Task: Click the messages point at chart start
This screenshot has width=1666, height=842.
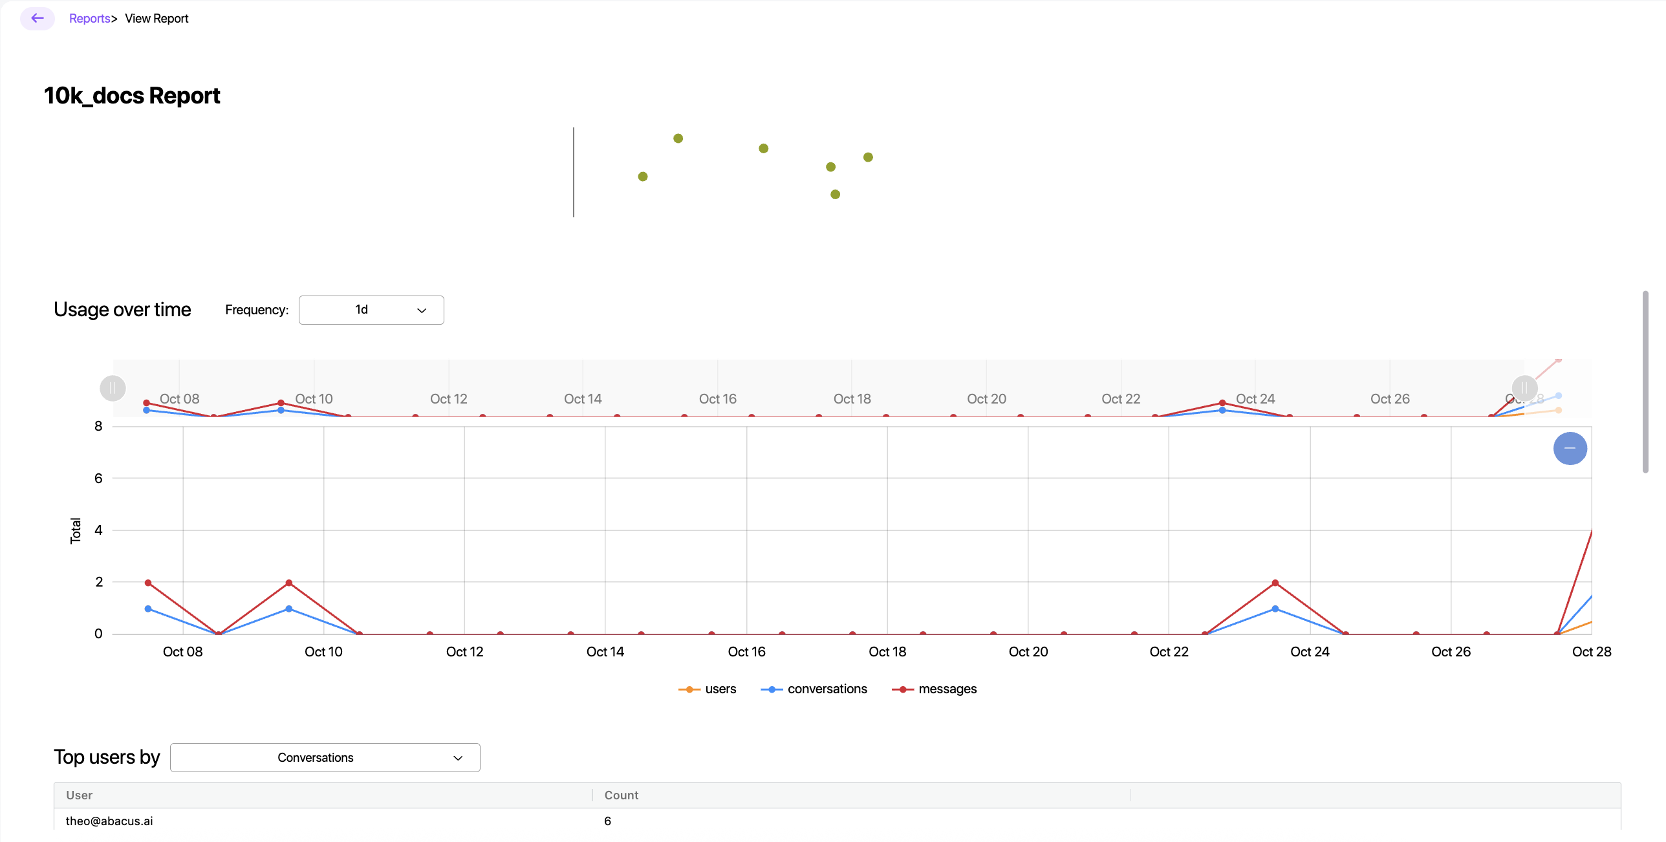Action: tap(148, 583)
